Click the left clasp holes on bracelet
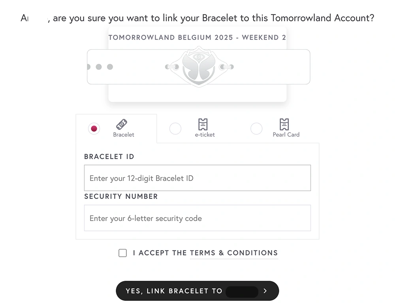Viewport: 395px width, 306px height. 99,67
